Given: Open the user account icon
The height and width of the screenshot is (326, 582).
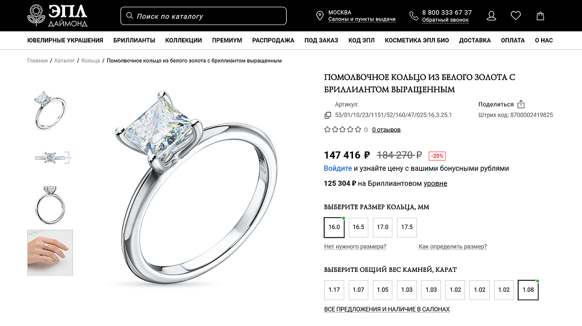Looking at the screenshot, I should point(492,16).
